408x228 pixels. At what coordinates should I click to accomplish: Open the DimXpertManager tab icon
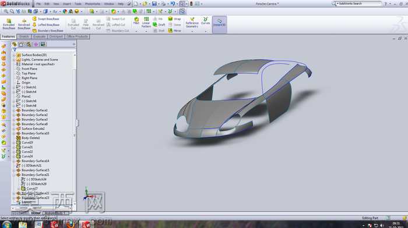(36, 44)
